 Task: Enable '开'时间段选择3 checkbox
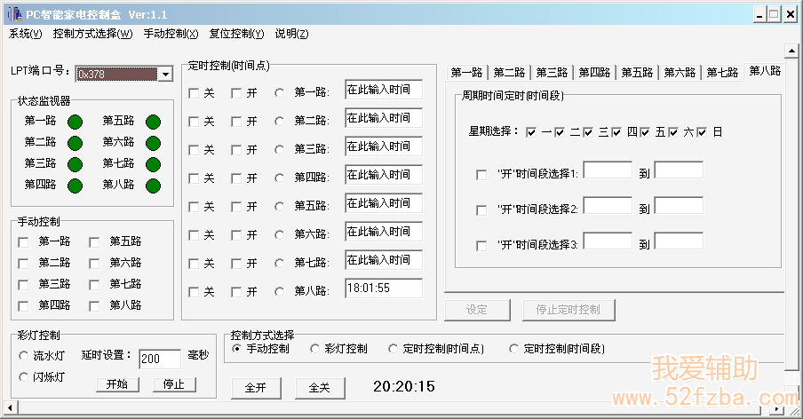tap(481, 246)
